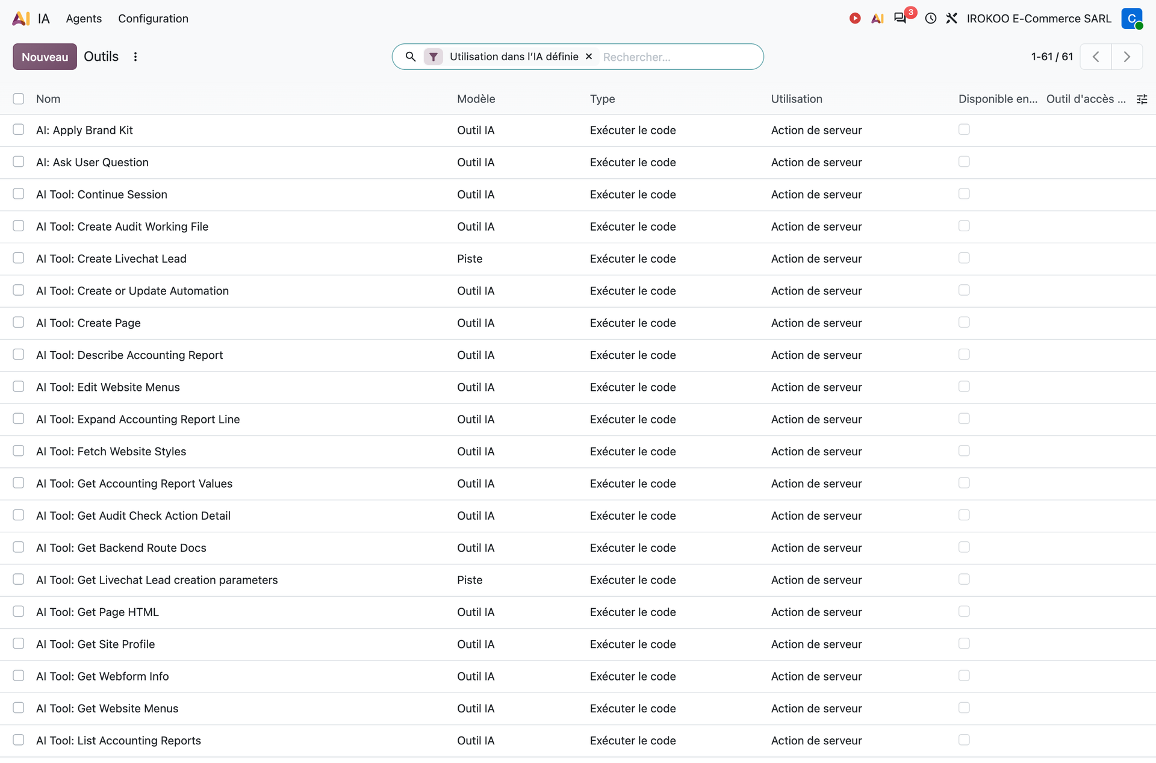Open the IA app logo home
The width and height of the screenshot is (1156, 763).
pos(21,19)
